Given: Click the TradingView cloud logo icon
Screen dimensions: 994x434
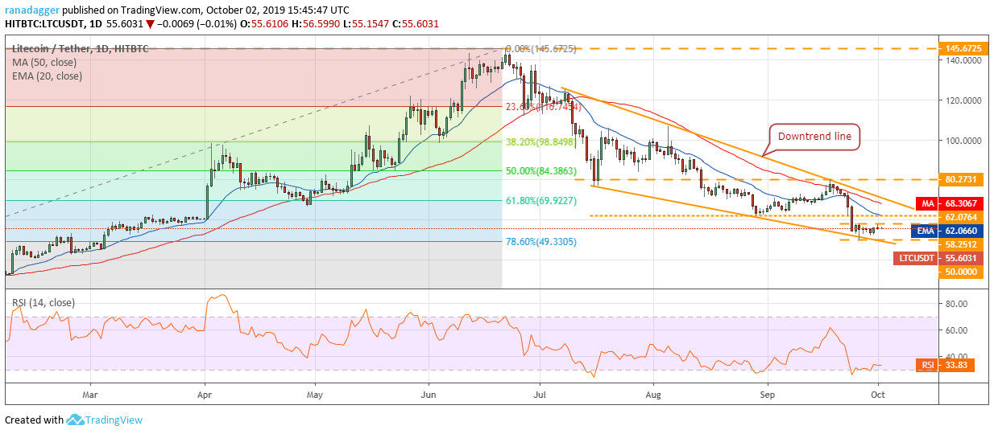Looking at the screenshot, I should pos(77,420).
